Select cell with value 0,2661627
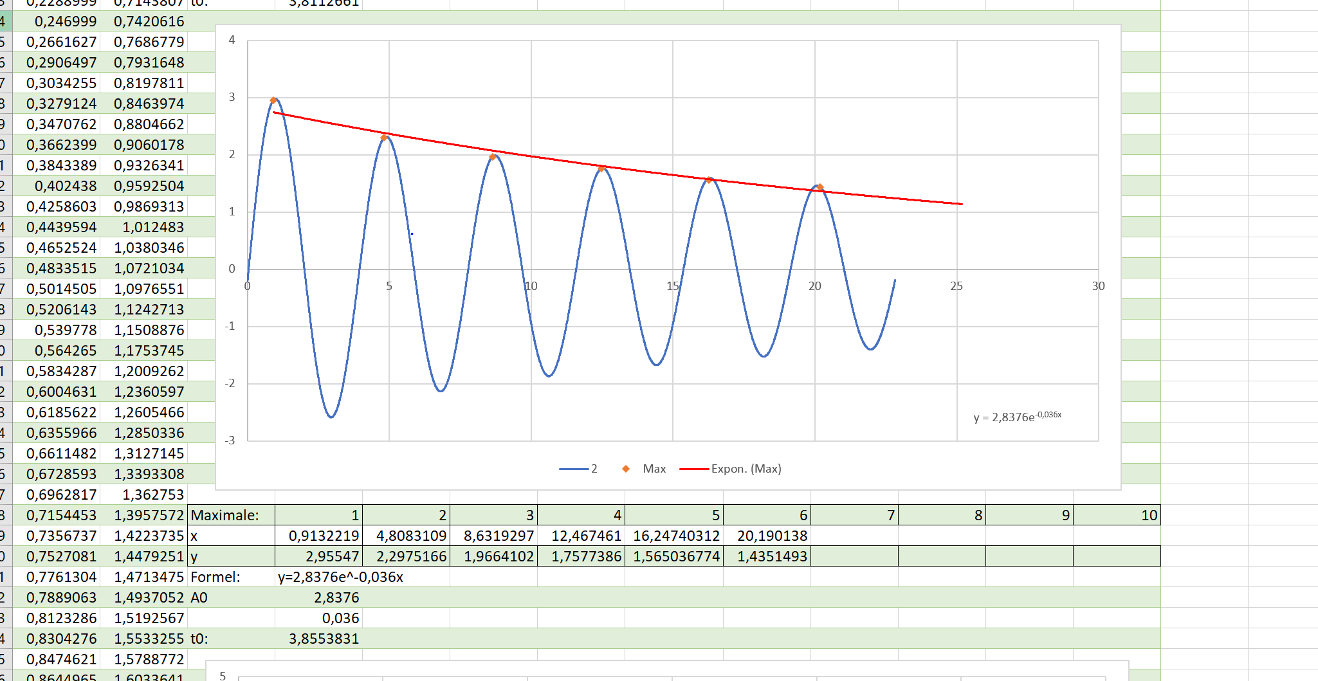The width and height of the screenshot is (1318, 681). (56, 42)
